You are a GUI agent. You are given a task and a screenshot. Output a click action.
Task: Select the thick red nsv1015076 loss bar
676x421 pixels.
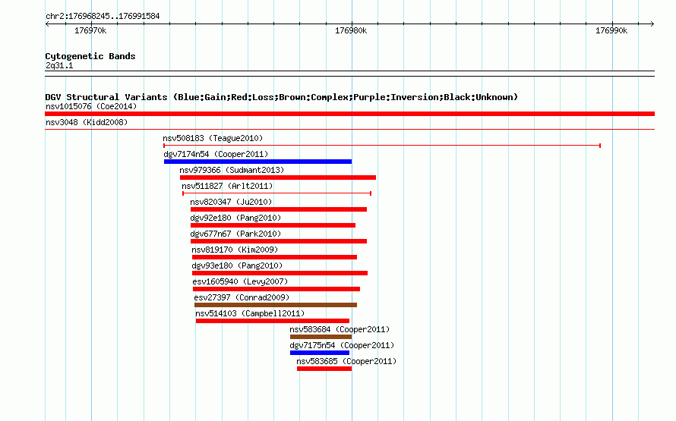(x=349, y=114)
